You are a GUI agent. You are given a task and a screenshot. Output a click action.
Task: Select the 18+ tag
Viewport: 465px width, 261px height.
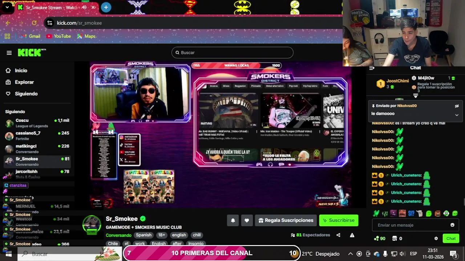coord(162,235)
